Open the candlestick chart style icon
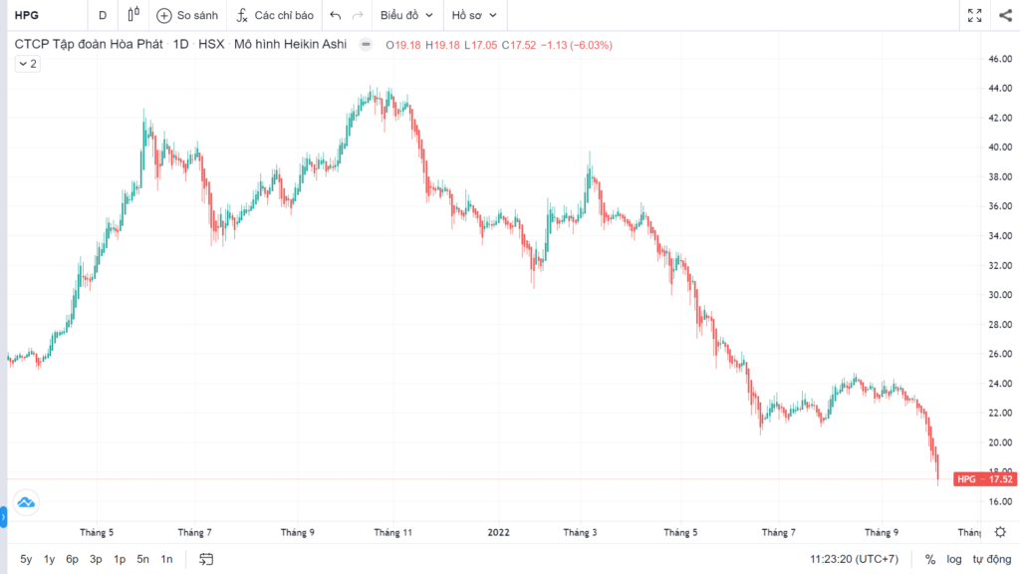Image resolution: width=1020 pixels, height=574 pixels. coord(133,15)
